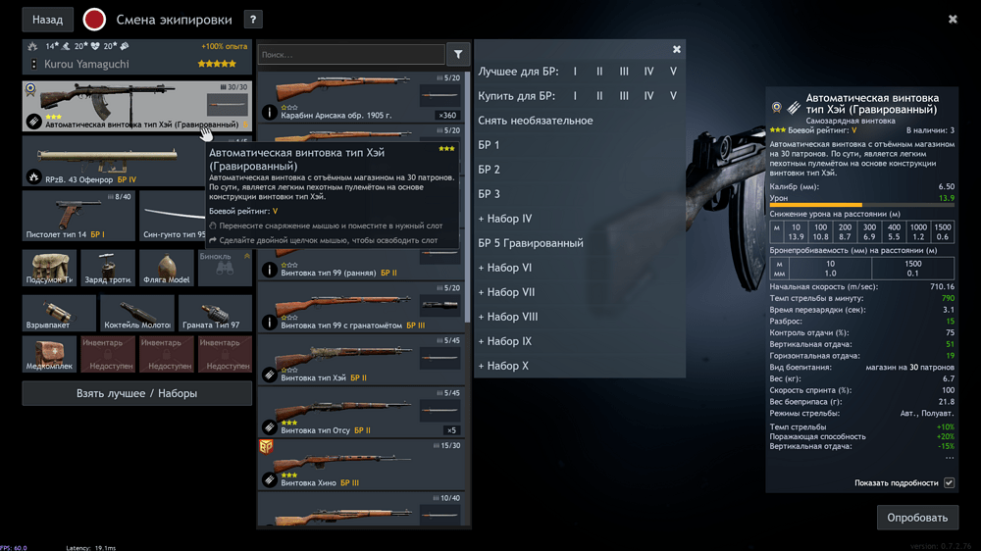
Task: Click the red record circle icon
Action: point(94,20)
